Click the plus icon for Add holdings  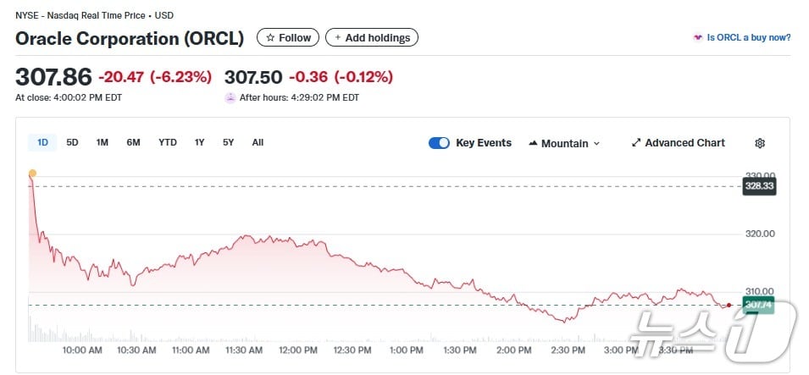point(338,38)
